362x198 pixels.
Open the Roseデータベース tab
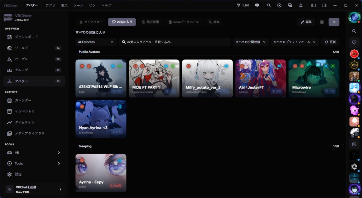click(184, 22)
